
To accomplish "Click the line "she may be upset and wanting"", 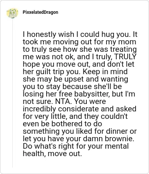I will 75,79.
